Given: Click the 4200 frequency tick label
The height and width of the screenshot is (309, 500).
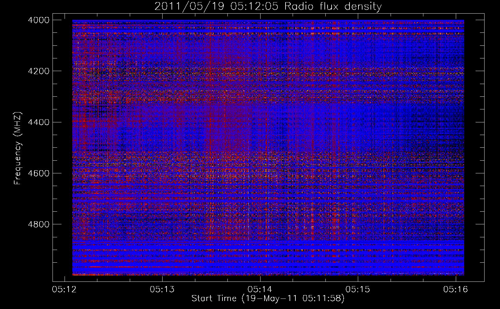Looking at the screenshot, I should tap(39, 71).
